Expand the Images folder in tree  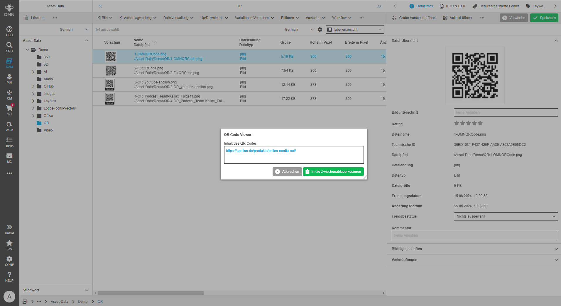coord(33,94)
